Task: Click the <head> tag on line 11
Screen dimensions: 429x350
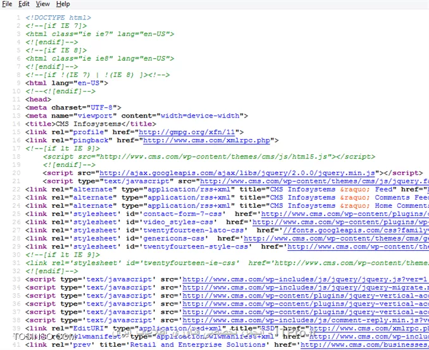Action: pos(39,99)
